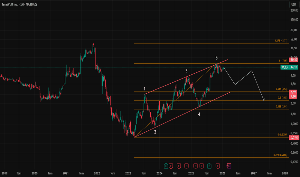This screenshot has height=177, width=300.
Task: Select the wave label 1
Action: point(145,89)
